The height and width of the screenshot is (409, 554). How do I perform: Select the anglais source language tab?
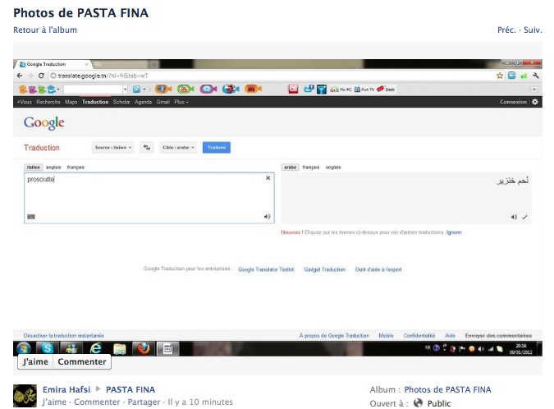coord(53,168)
